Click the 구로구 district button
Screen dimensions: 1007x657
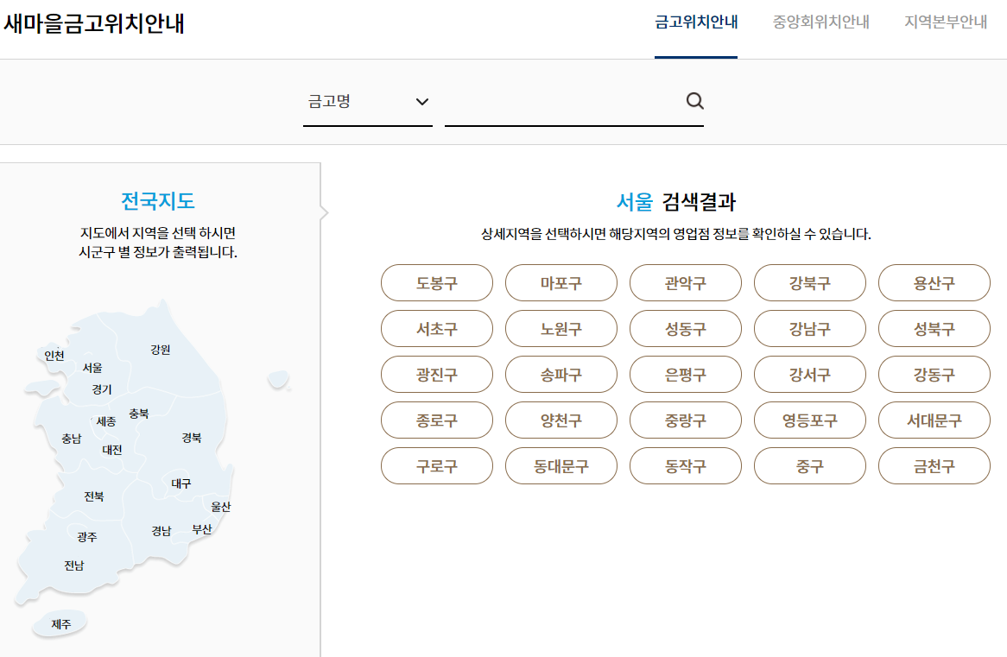tap(437, 465)
